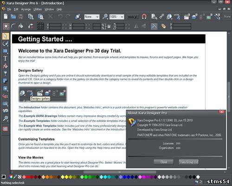Open the Arrange menu
The image size is (232, 186).
tap(26, 9)
